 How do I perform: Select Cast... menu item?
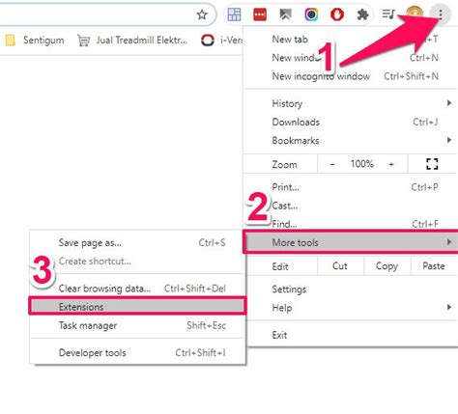pyautogui.click(x=350, y=206)
